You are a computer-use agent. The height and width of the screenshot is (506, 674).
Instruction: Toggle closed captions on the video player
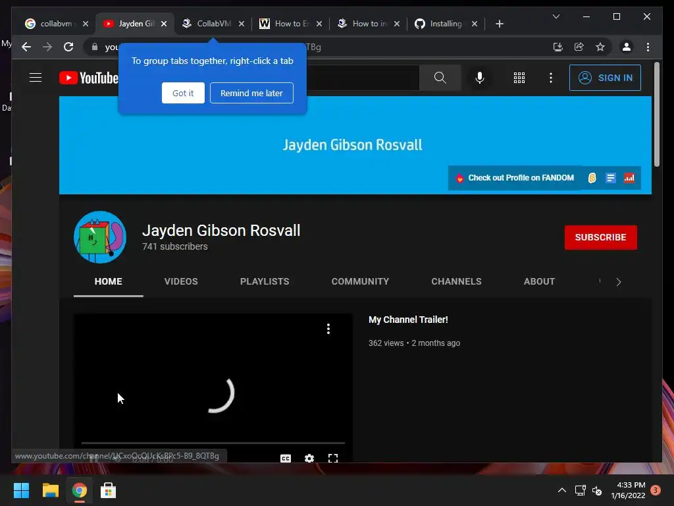tap(286, 459)
